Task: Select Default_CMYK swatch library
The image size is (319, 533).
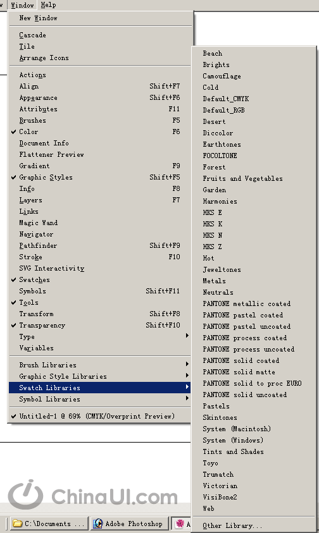Action: [254, 99]
